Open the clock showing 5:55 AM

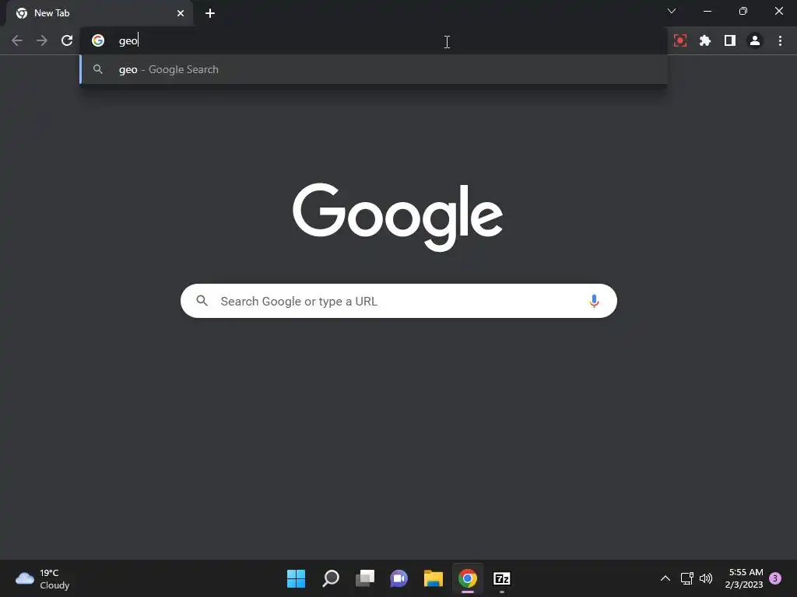click(744, 578)
